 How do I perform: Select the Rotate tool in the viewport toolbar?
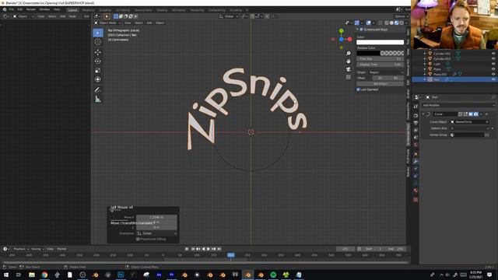click(98, 61)
